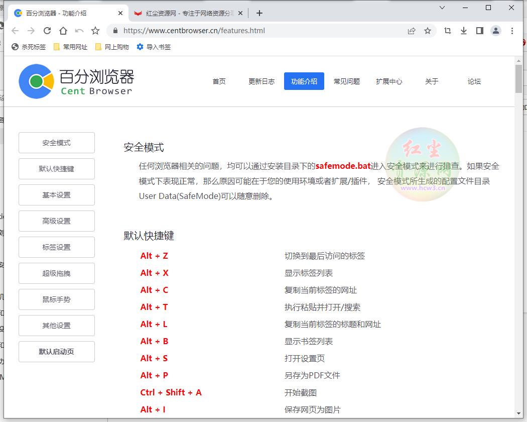Click the Alt + C shortcut text

154,290
